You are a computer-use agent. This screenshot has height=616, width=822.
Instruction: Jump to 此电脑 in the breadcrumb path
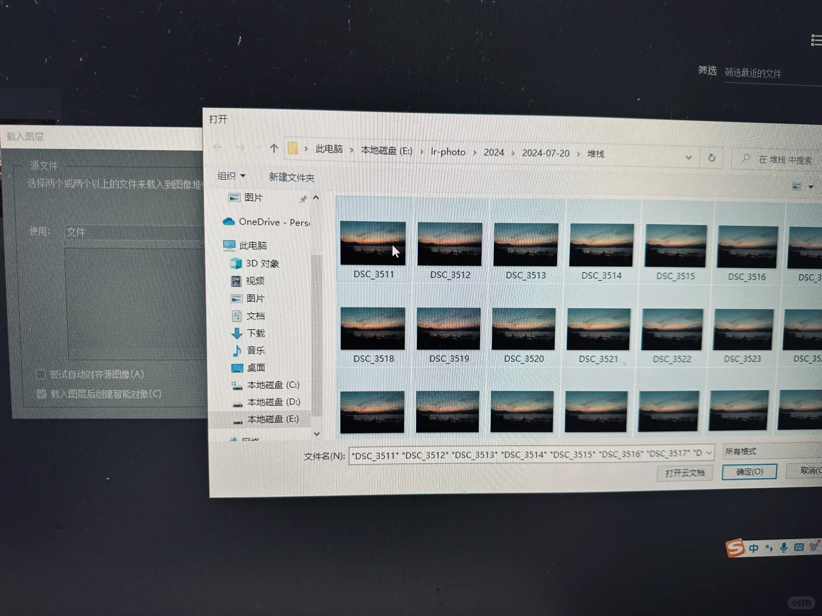click(329, 149)
